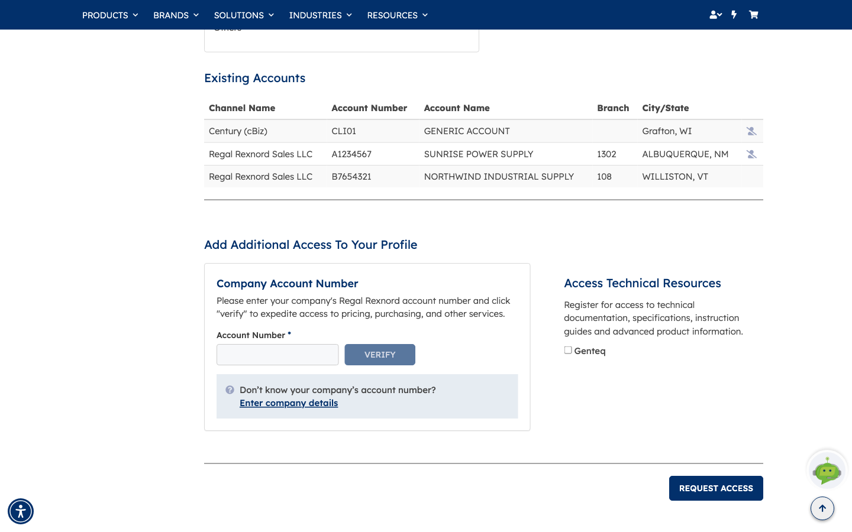Click NORTHWIND INDUSTRIAL SUPPLY account name
The height and width of the screenshot is (532, 852).
tap(499, 177)
